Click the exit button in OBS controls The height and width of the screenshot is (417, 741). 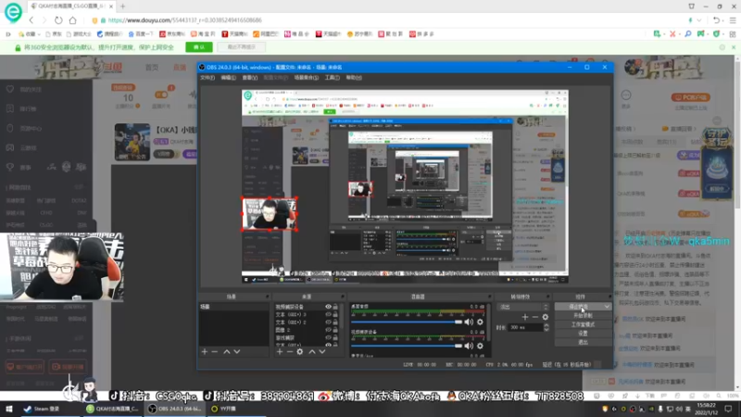coord(584,342)
